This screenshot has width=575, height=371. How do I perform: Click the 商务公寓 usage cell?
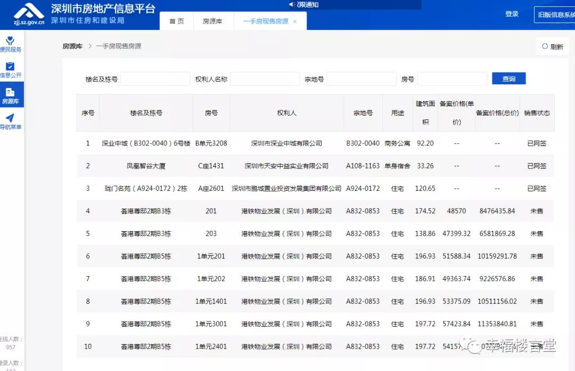coord(398,143)
